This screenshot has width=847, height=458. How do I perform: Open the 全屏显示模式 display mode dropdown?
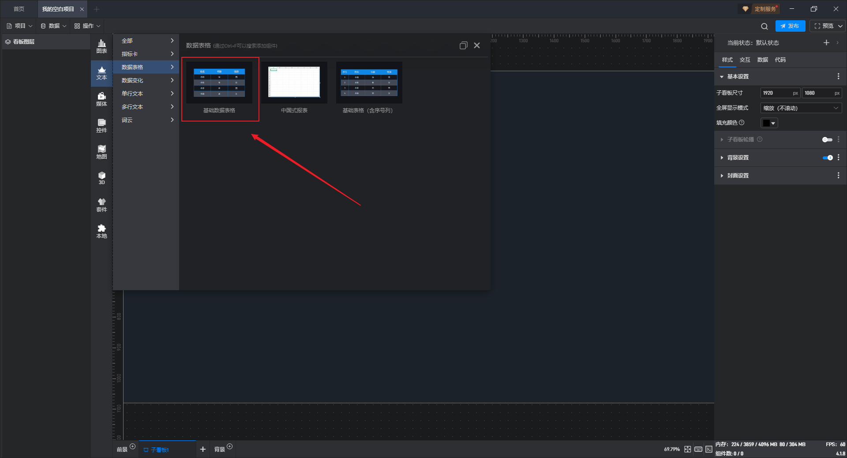pos(801,108)
